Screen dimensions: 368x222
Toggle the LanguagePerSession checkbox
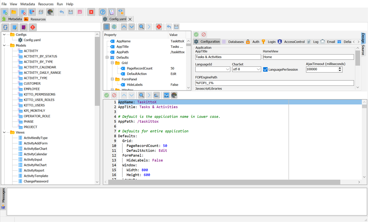tap(265, 69)
